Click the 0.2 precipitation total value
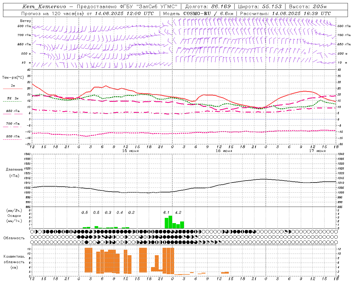Viewport: 352px width, 281px height. (x=131, y=213)
